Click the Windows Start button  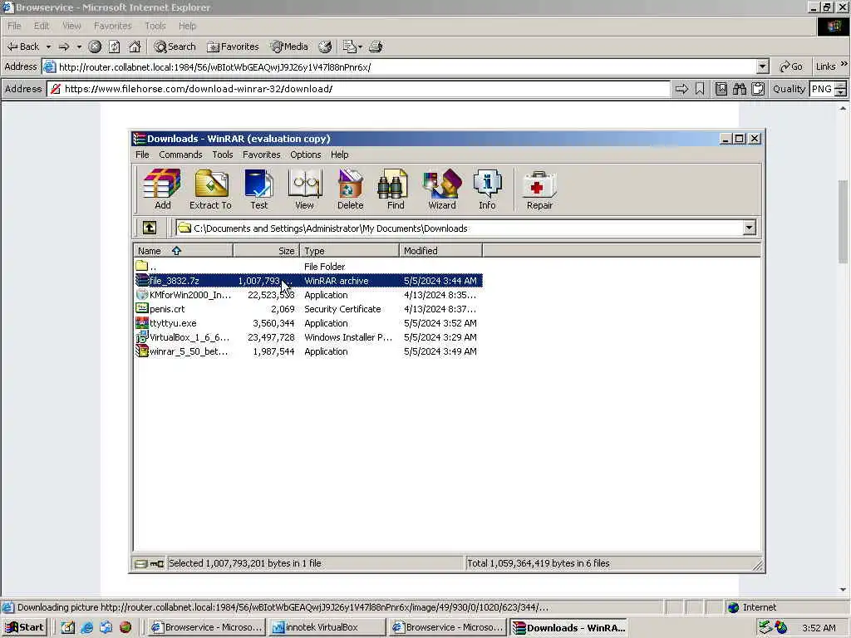(x=24, y=627)
